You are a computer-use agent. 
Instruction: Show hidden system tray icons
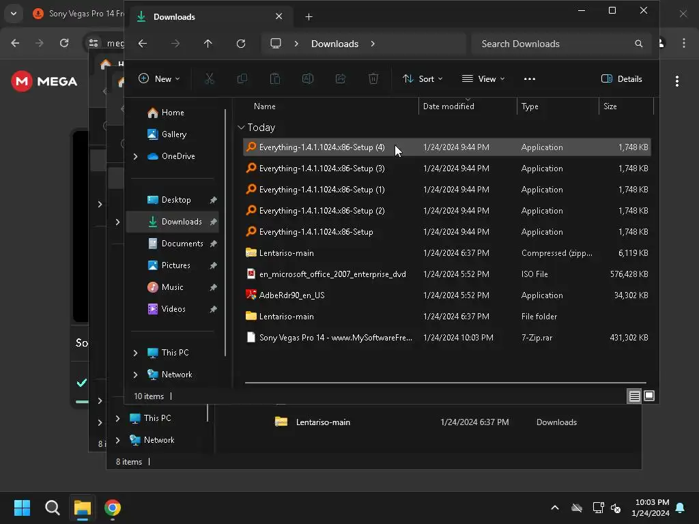point(555,508)
